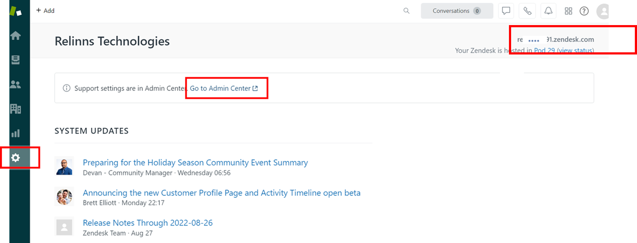
Task: Open the Talk phone icon
Action: click(527, 11)
